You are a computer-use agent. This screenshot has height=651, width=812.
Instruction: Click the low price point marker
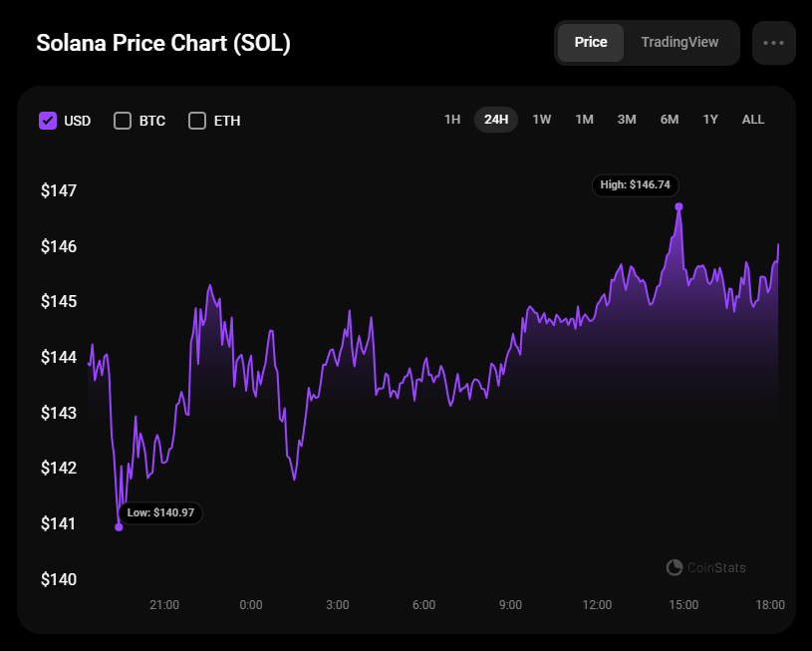[x=119, y=526]
